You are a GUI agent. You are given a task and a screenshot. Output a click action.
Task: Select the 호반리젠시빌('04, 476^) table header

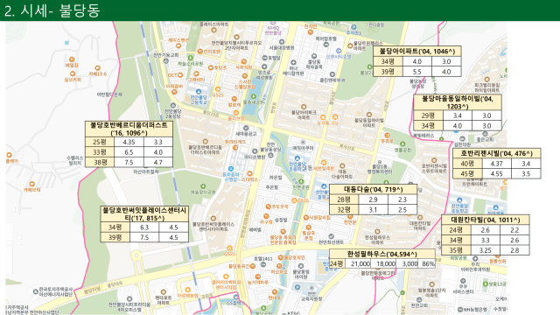tap(497, 154)
